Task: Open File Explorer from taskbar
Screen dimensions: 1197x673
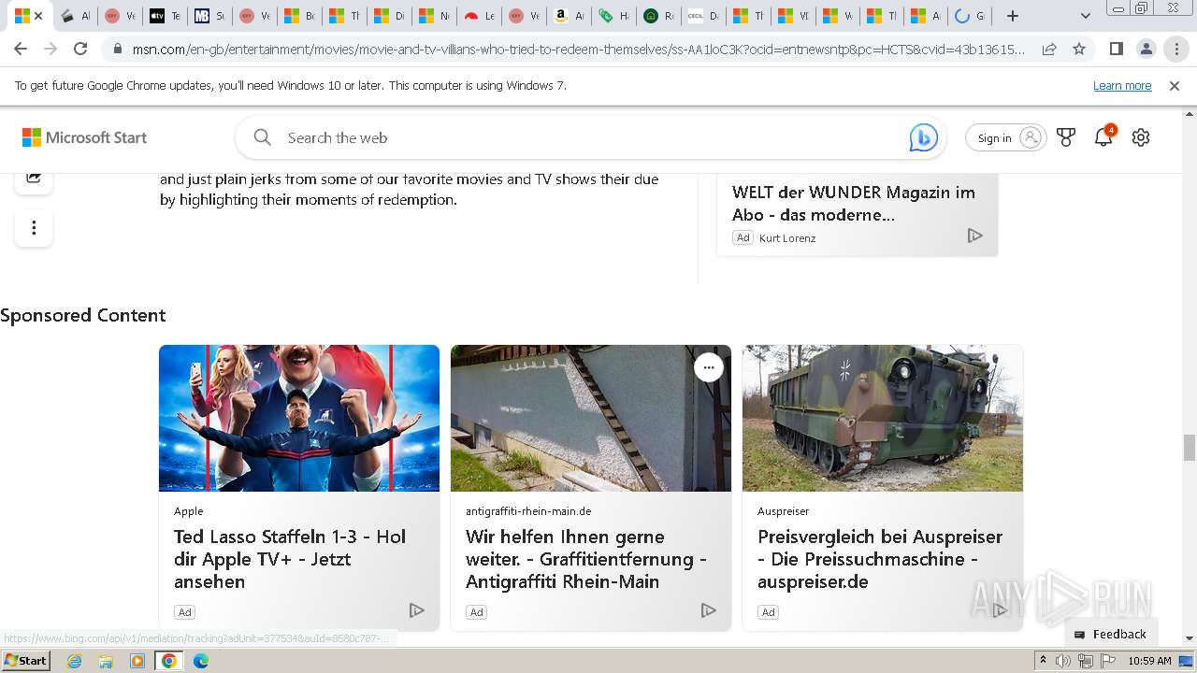Action: pos(106,661)
